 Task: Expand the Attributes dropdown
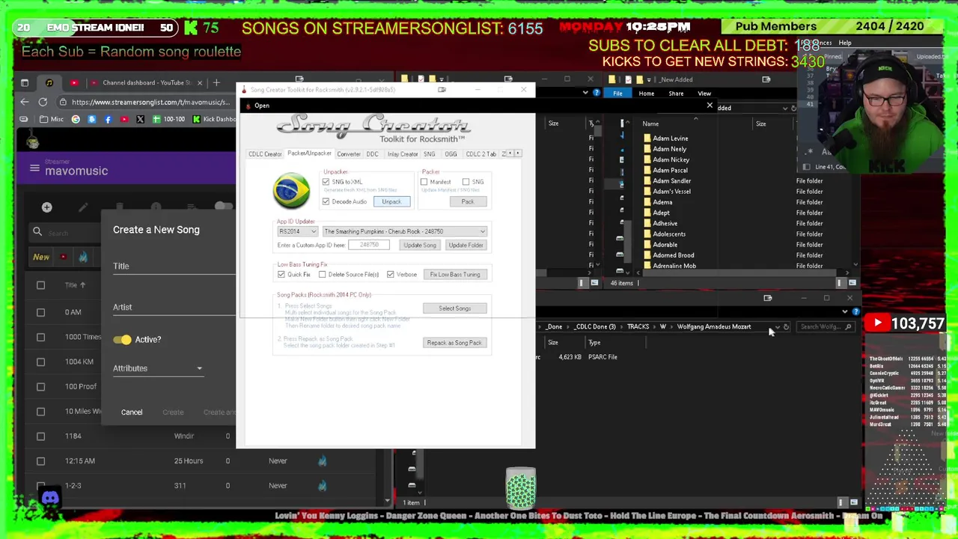(x=158, y=368)
